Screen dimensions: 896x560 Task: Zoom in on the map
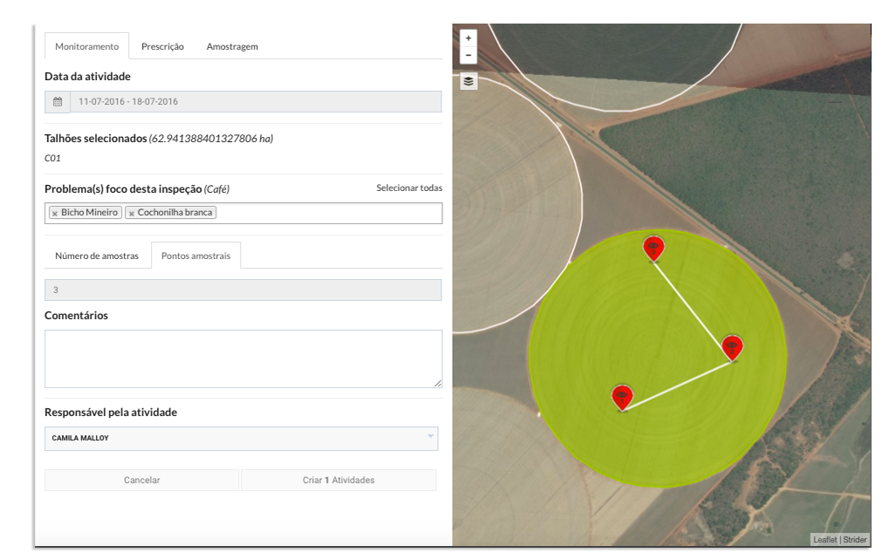468,38
